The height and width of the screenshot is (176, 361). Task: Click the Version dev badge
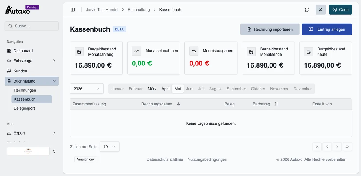tap(86, 159)
